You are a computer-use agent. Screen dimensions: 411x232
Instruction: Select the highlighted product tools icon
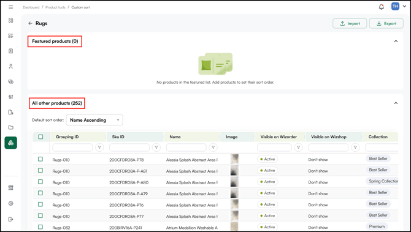(11, 143)
